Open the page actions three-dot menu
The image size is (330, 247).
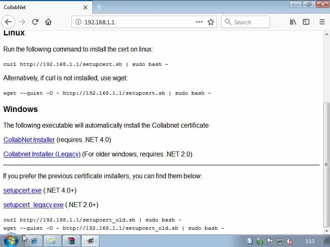(199, 22)
